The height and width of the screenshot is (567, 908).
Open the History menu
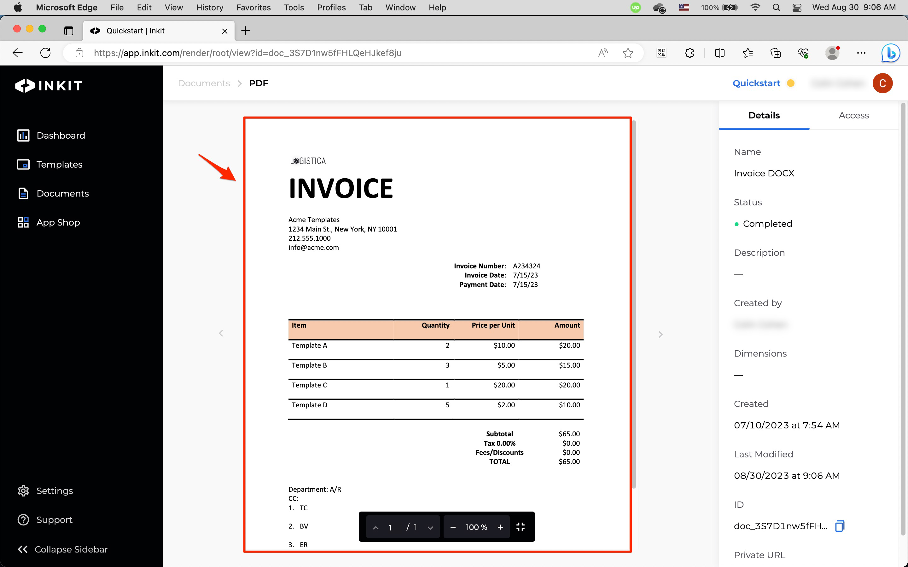(x=209, y=8)
